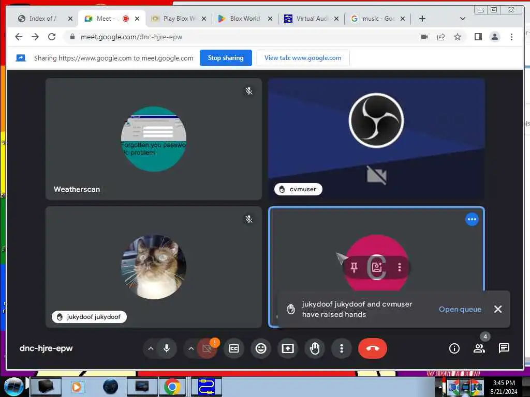Screen dimensions: 530x397
Task: Click jukydoof muted microphone indicator
Action: tap(249, 219)
